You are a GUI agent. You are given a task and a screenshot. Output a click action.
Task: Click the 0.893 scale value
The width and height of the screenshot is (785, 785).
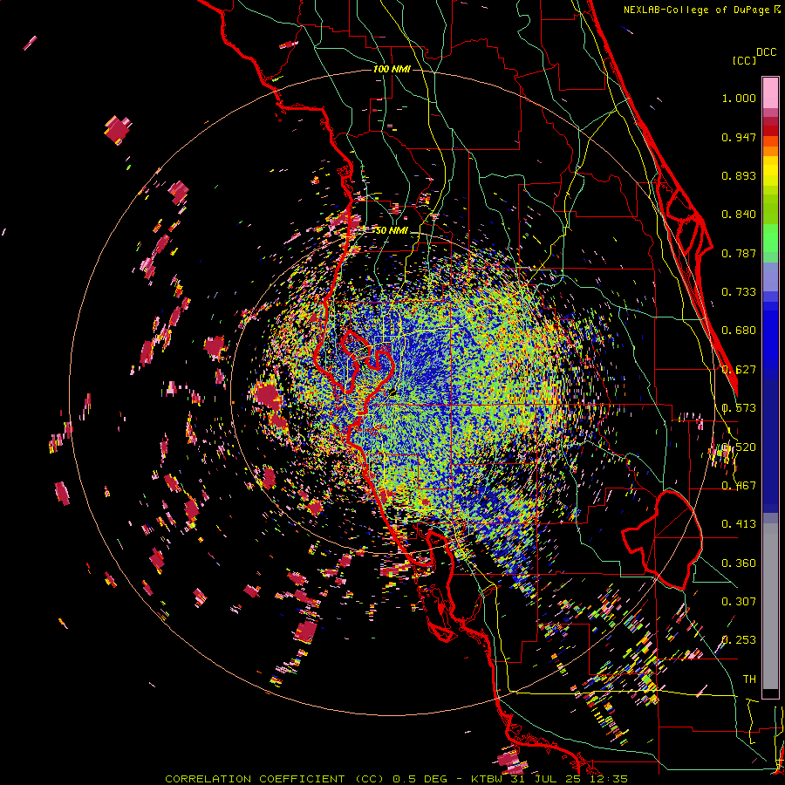739,175
